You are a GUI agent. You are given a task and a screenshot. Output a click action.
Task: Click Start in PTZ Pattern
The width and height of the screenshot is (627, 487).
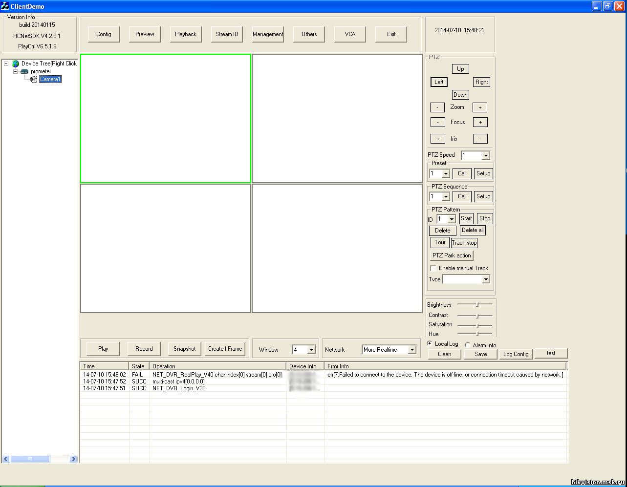click(x=466, y=218)
